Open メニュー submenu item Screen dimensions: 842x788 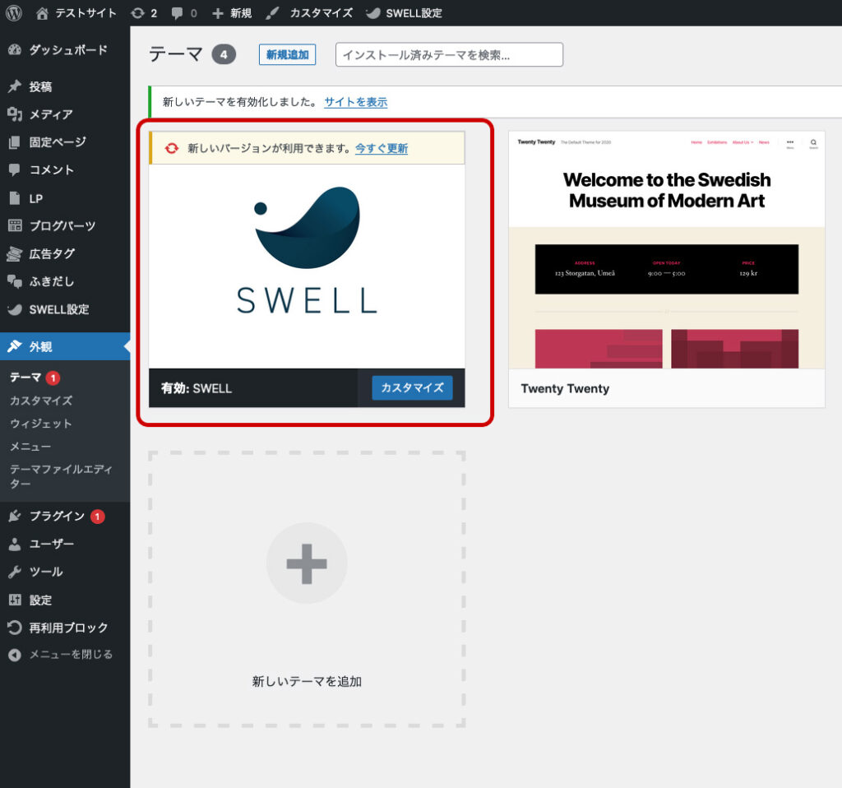coord(30,447)
